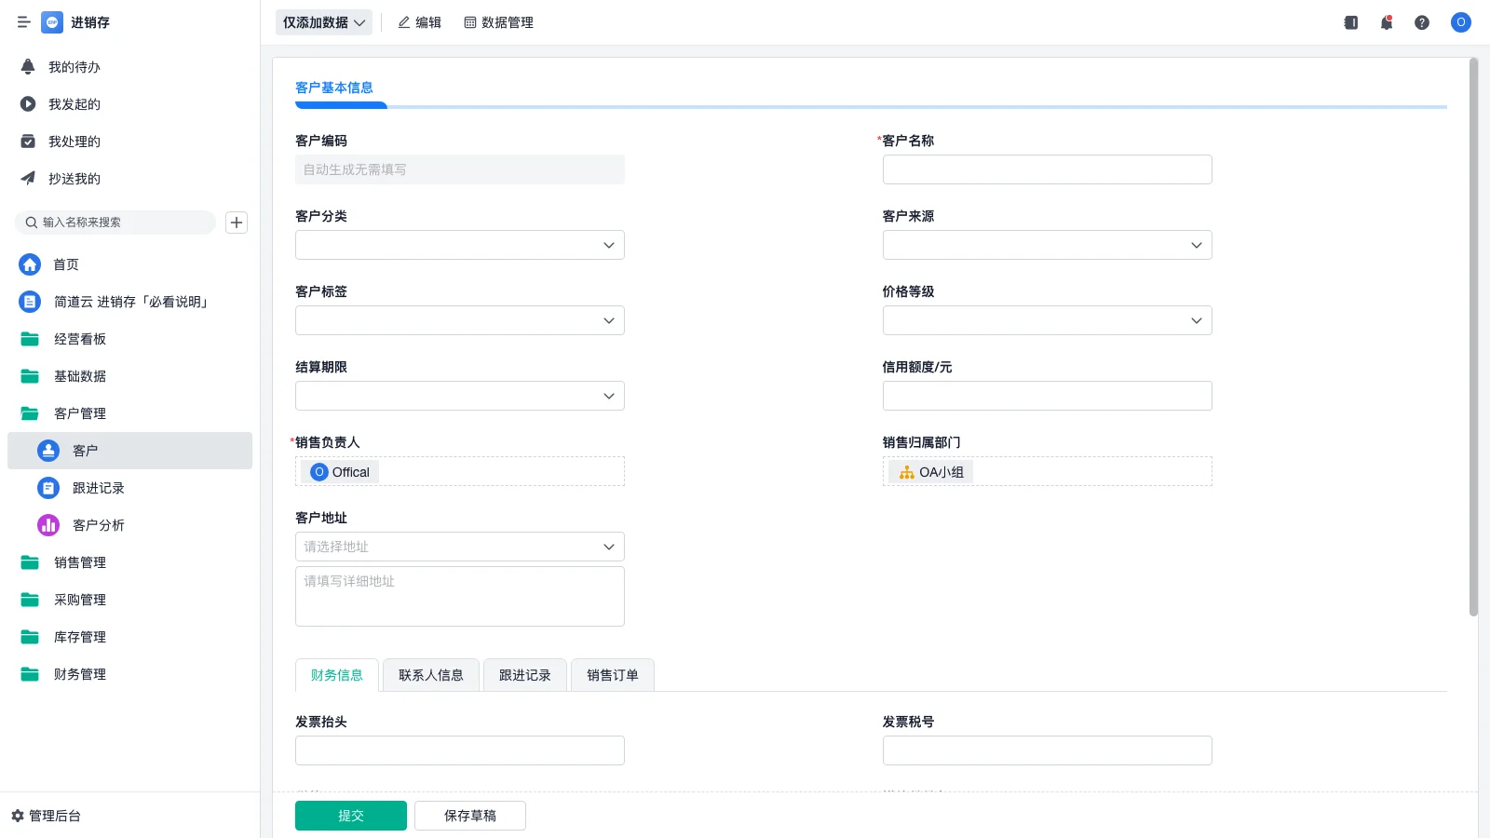Image resolution: width=1490 pixels, height=838 pixels.
Task: Expand the 采购管理 folder
Action: pyautogui.click(x=129, y=600)
